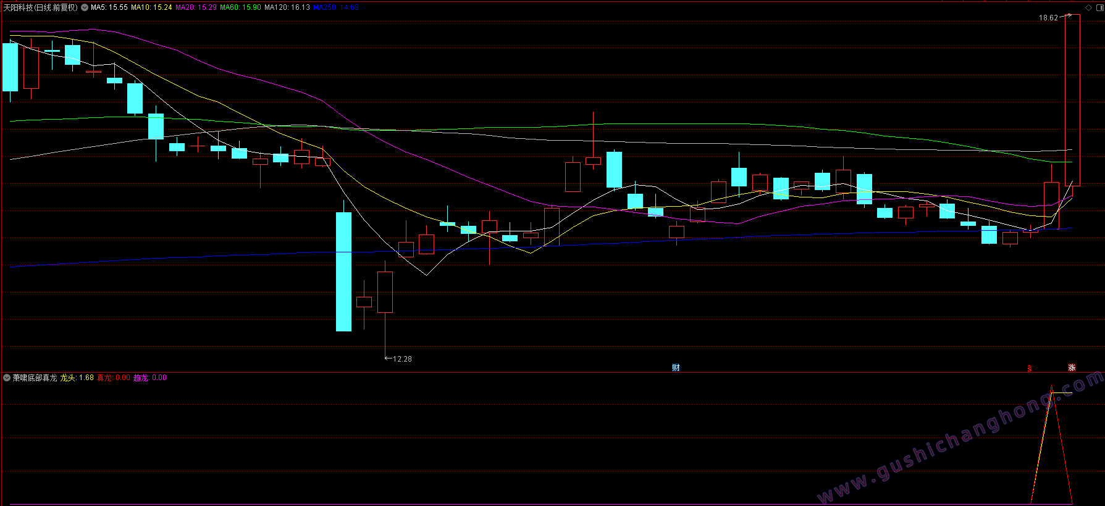Select the 真龙: 0.00 indicator value

point(114,378)
